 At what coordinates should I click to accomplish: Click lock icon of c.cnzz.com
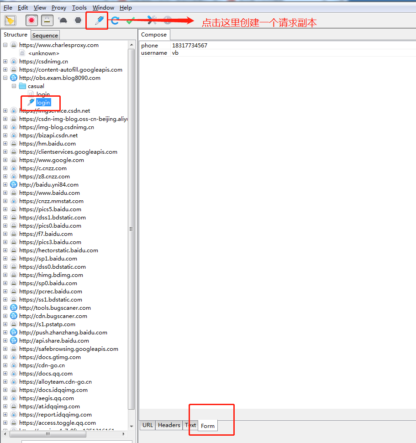tap(14, 168)
